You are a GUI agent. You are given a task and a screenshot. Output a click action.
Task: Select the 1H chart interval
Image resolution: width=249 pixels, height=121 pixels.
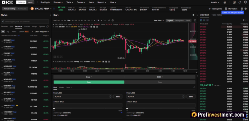pos(72,20)
